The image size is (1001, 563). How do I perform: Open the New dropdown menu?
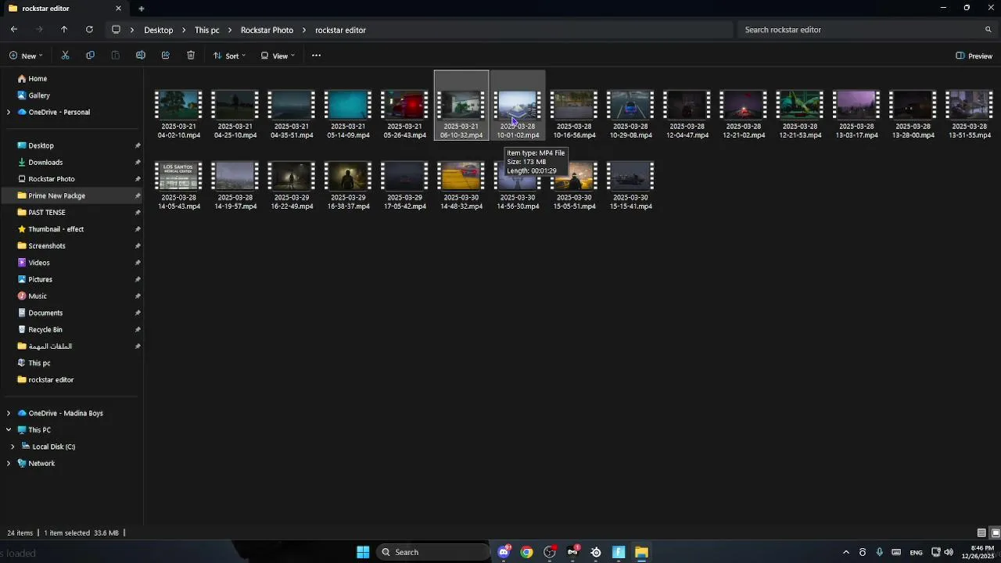tap(26, 56)
